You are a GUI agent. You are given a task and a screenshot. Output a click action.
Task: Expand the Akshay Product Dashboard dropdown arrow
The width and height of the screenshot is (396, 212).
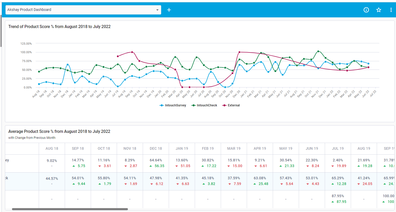coord(157,10)
